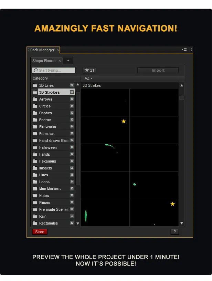Click the preview grid scrollbar handle

coord(182,98)
